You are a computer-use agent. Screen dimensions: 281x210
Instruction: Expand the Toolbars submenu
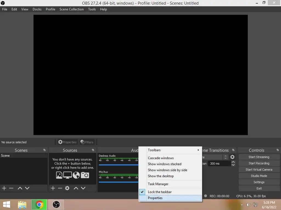point(170,150)
